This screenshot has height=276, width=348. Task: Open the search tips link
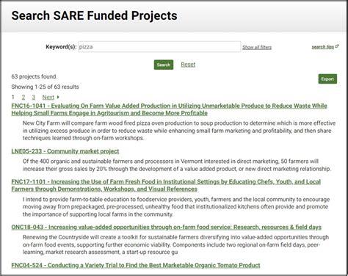coord(322,47)
